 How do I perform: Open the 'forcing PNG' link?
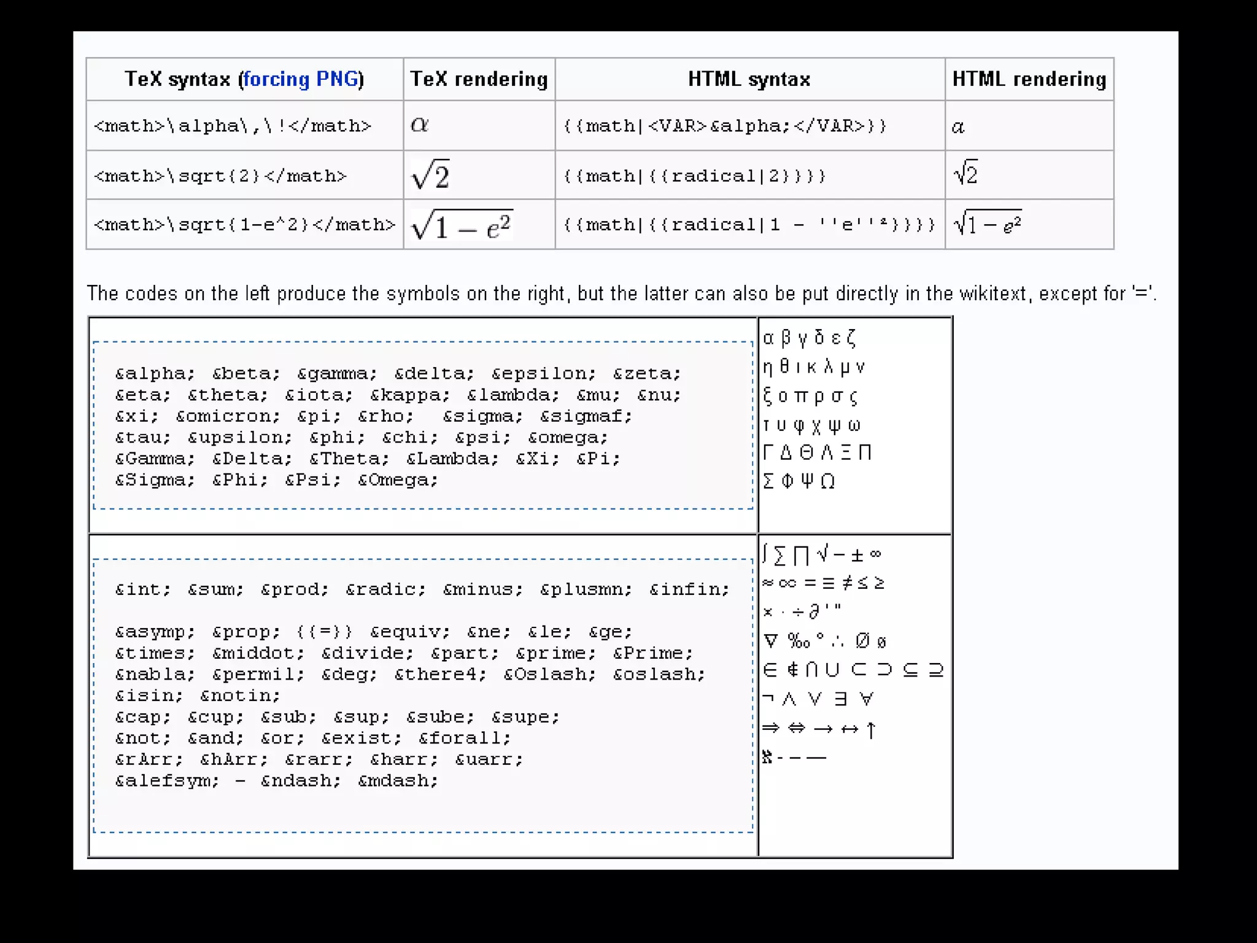click(x=301, y=79)
